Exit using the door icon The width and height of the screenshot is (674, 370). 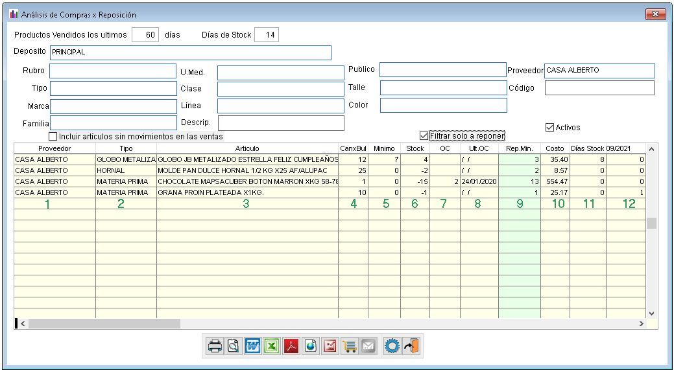click(x=411, y=346)
